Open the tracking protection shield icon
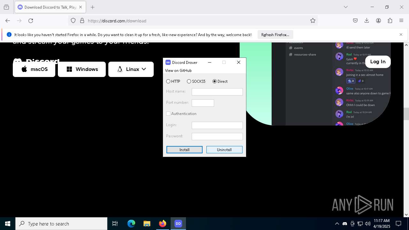Viewport: 409px width, 230px height. 73,21
